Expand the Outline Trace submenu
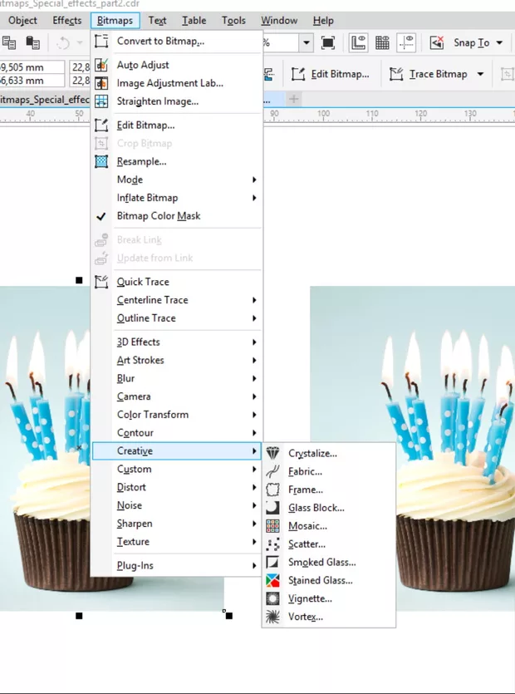Screen dimensions: 515x694 pyautogui.click(x=177, y=317)
